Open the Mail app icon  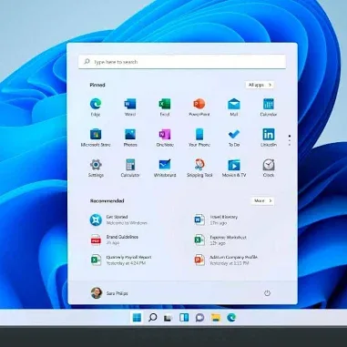tap(234, 107)
